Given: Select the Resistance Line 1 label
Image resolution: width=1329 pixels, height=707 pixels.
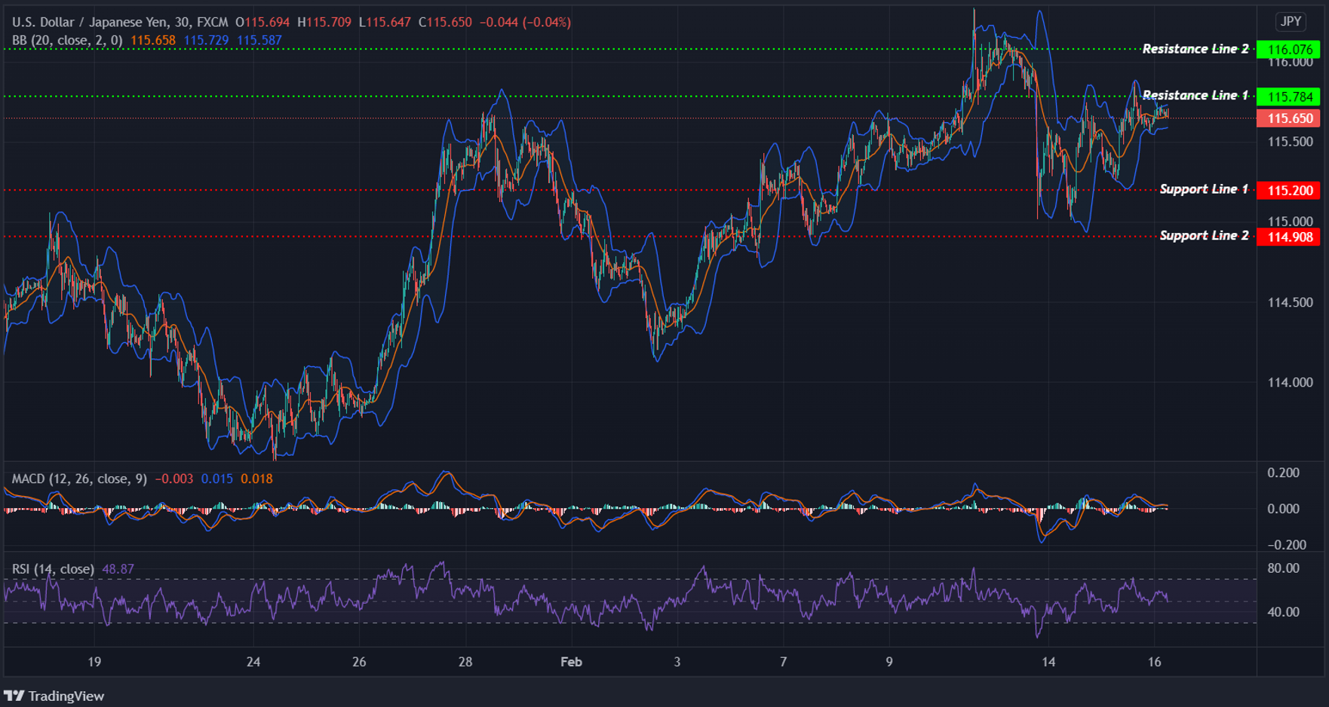Looking at the screenshot, I should point(1195,95).
